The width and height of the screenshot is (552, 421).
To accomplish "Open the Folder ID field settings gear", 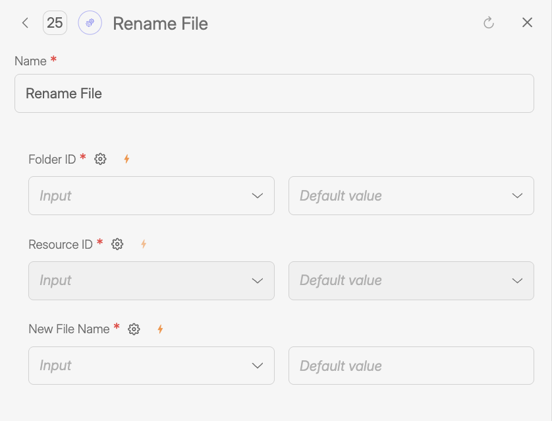I will 99,159.
